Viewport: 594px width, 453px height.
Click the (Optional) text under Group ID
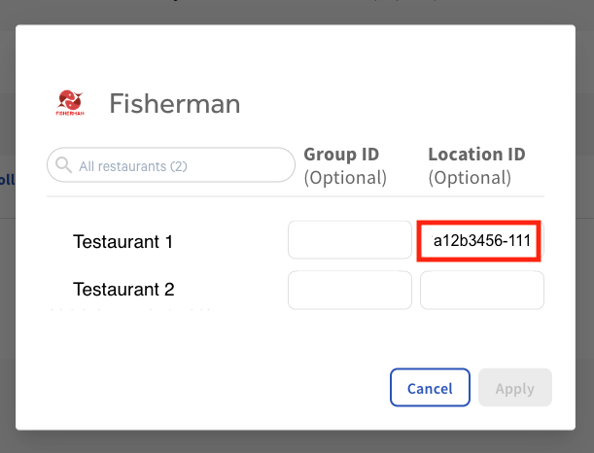tap(345, 178)
